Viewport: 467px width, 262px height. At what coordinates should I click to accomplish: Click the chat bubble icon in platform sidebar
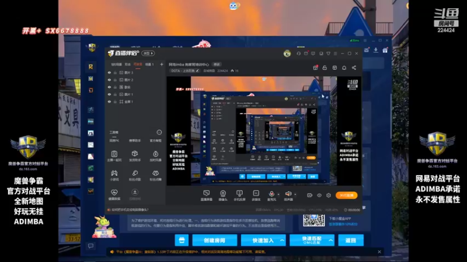click(90, 246)
